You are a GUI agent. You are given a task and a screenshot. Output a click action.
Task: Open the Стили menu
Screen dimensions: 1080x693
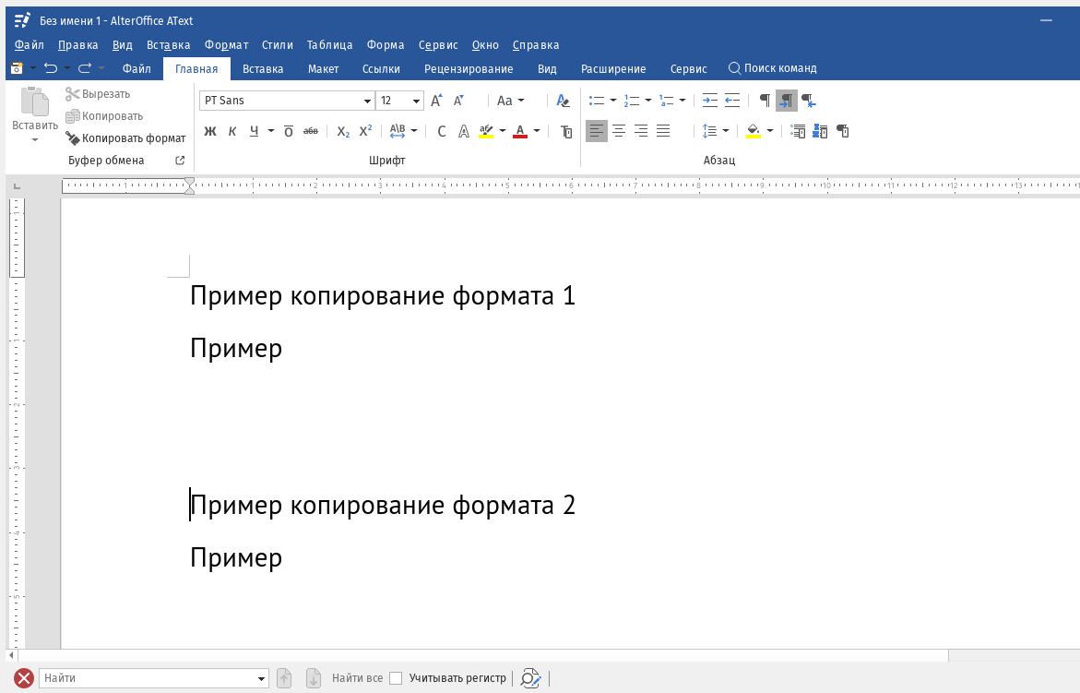click(x=278, y=45)
